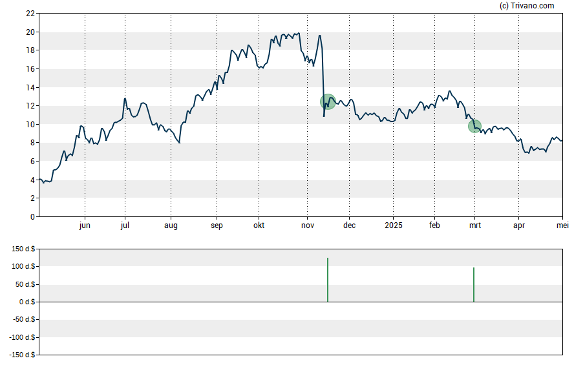This screenshot has width=574, height=365.
Task: Click the '50 d.$' volume axis label
Action: point(25,284)
